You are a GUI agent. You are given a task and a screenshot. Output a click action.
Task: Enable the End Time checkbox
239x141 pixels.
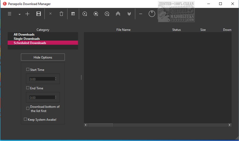[28, 88]
